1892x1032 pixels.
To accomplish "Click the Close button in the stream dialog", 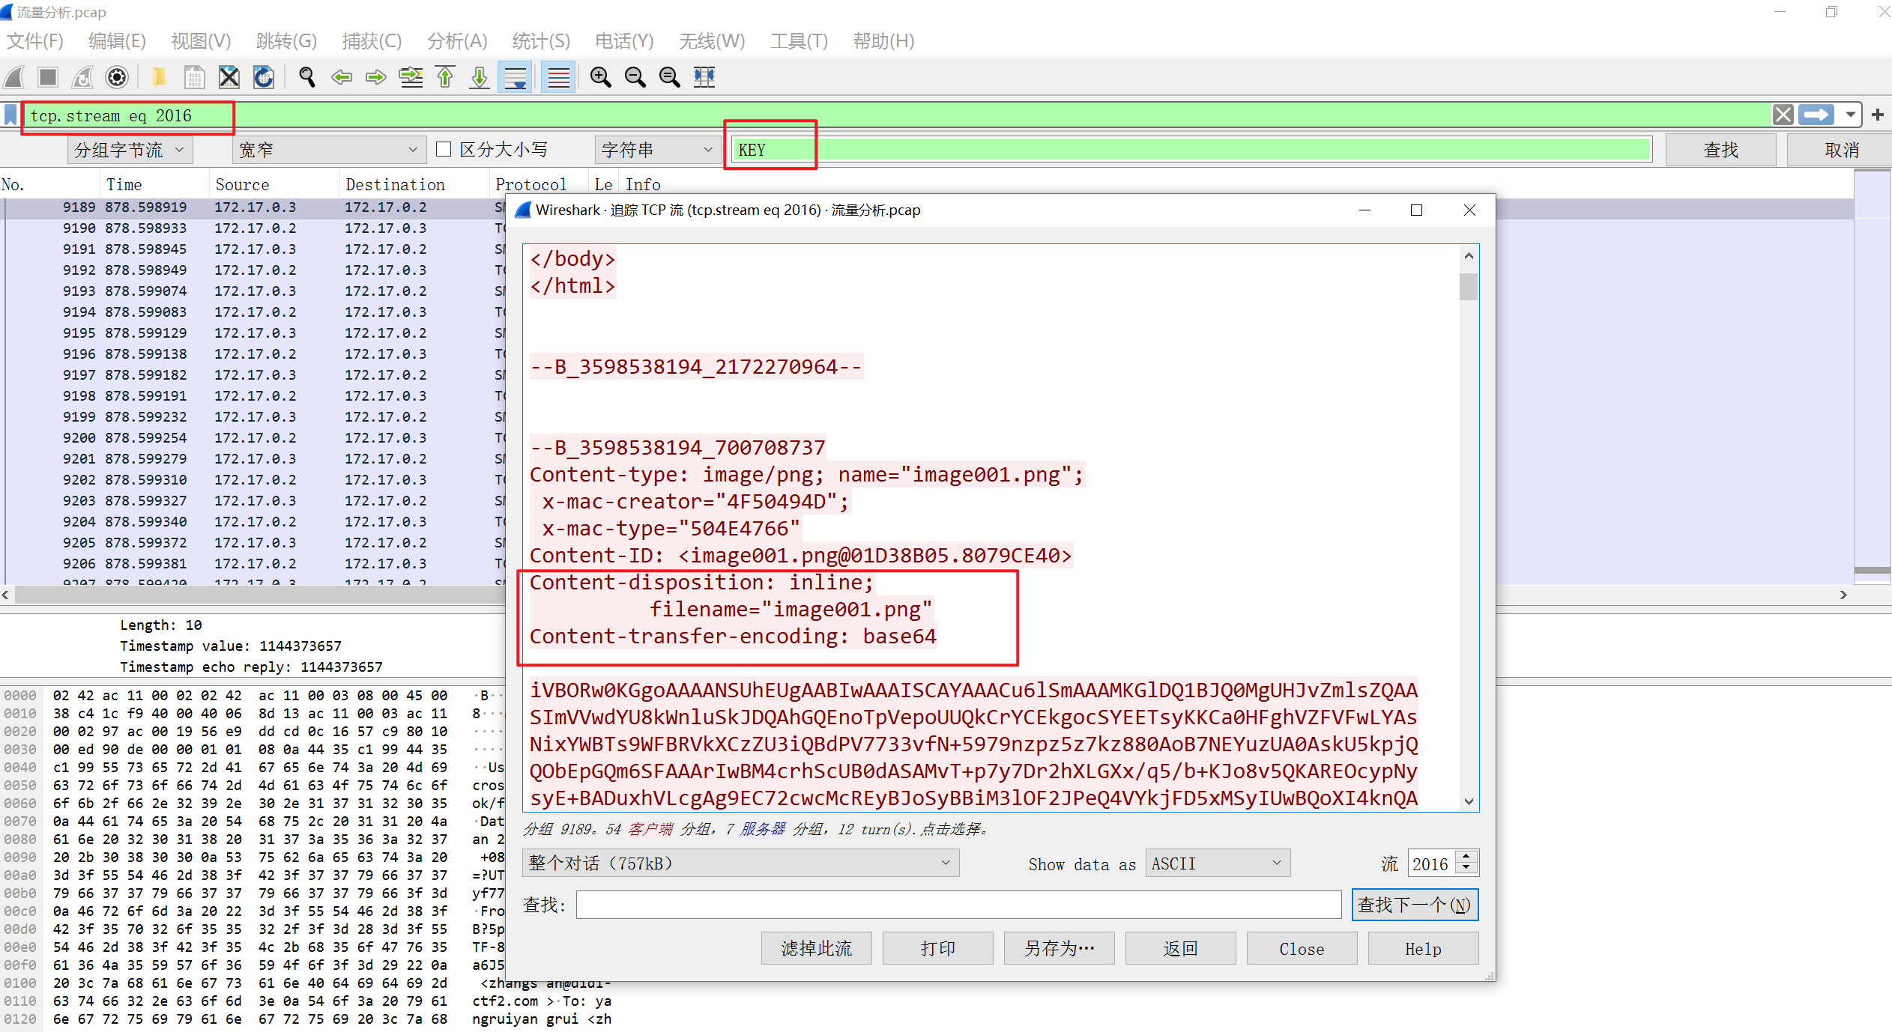I will click(x=1302, y=948).
